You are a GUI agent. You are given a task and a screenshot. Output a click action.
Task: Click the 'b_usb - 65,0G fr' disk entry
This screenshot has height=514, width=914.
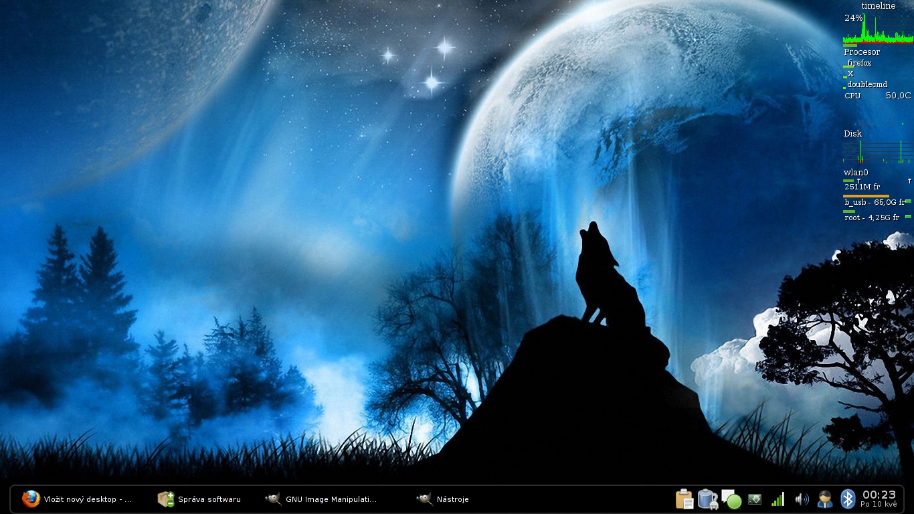coord(875,202)
